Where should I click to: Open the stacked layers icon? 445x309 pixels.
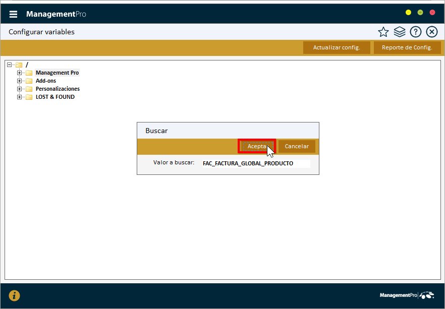pyautogui.click(x=399, y=32)
